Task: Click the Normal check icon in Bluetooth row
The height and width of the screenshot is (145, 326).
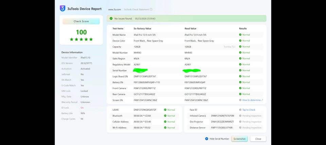Action: tap(165, 116)
